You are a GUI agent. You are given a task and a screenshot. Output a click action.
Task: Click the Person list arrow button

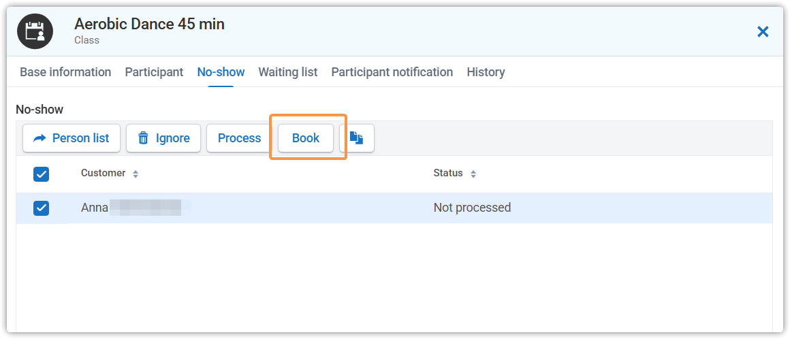[x=71, y=138]
